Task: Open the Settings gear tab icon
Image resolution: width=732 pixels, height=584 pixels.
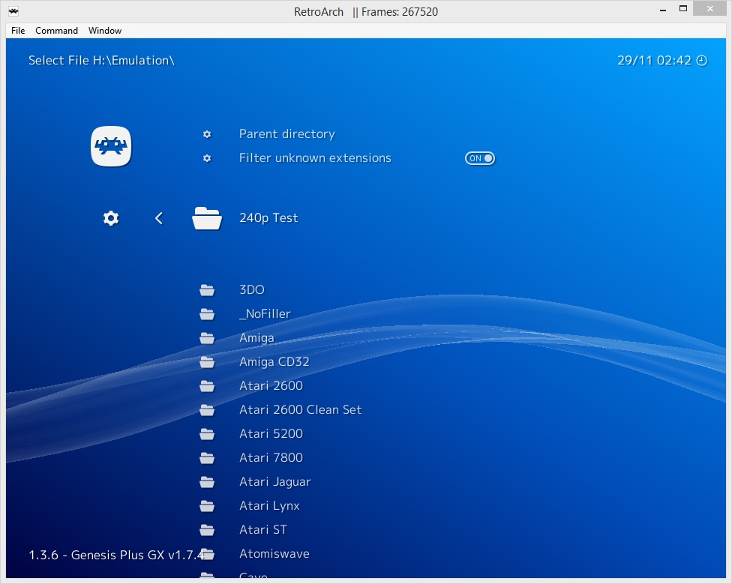Action: (x=111, y=218)
